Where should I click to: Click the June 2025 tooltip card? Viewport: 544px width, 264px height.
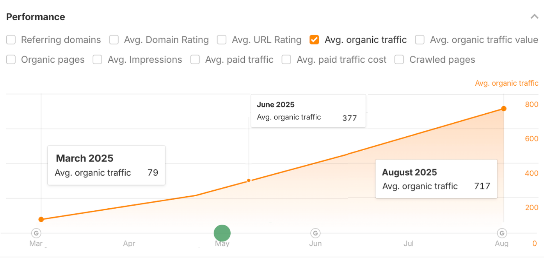tap(308, 111)
